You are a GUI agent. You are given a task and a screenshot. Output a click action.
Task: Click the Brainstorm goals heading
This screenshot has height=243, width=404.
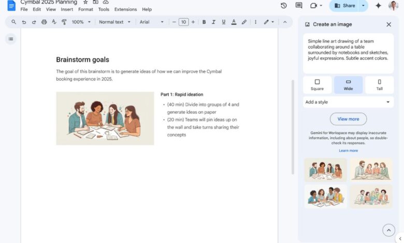pos(83,59)
